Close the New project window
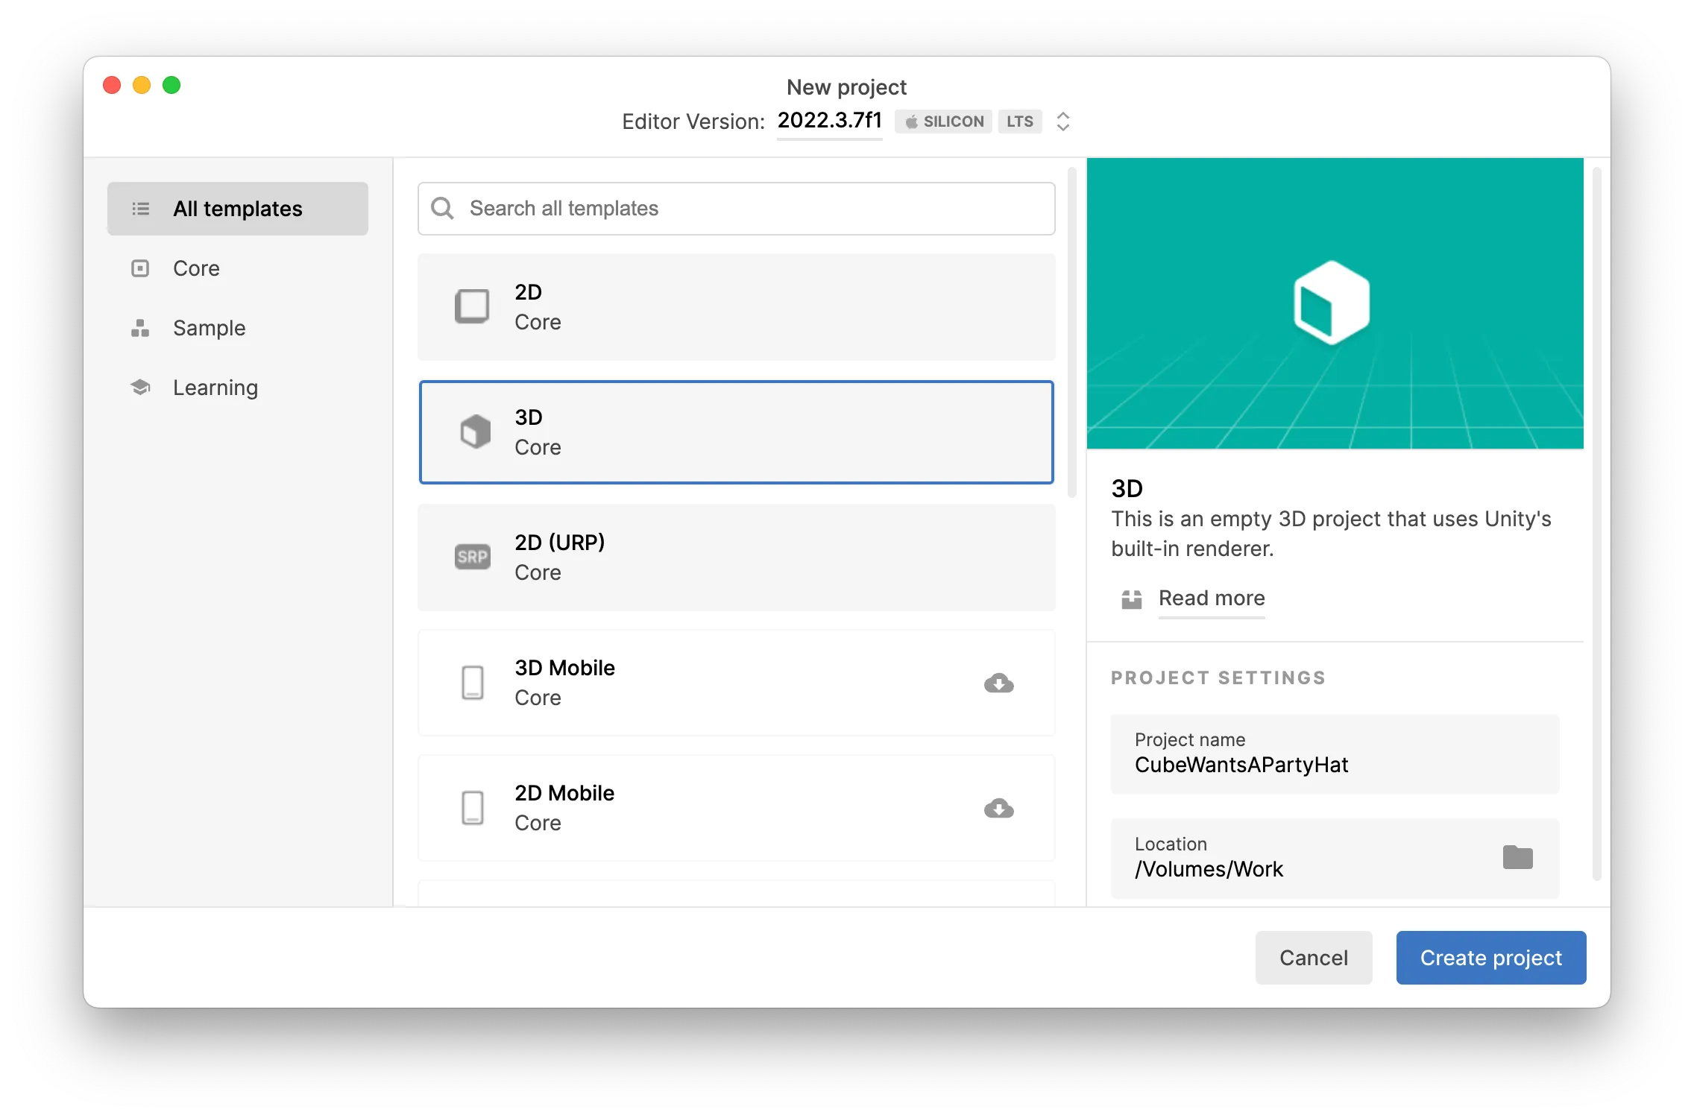Screen dimensions: 1694x1118 pos(112,85)
